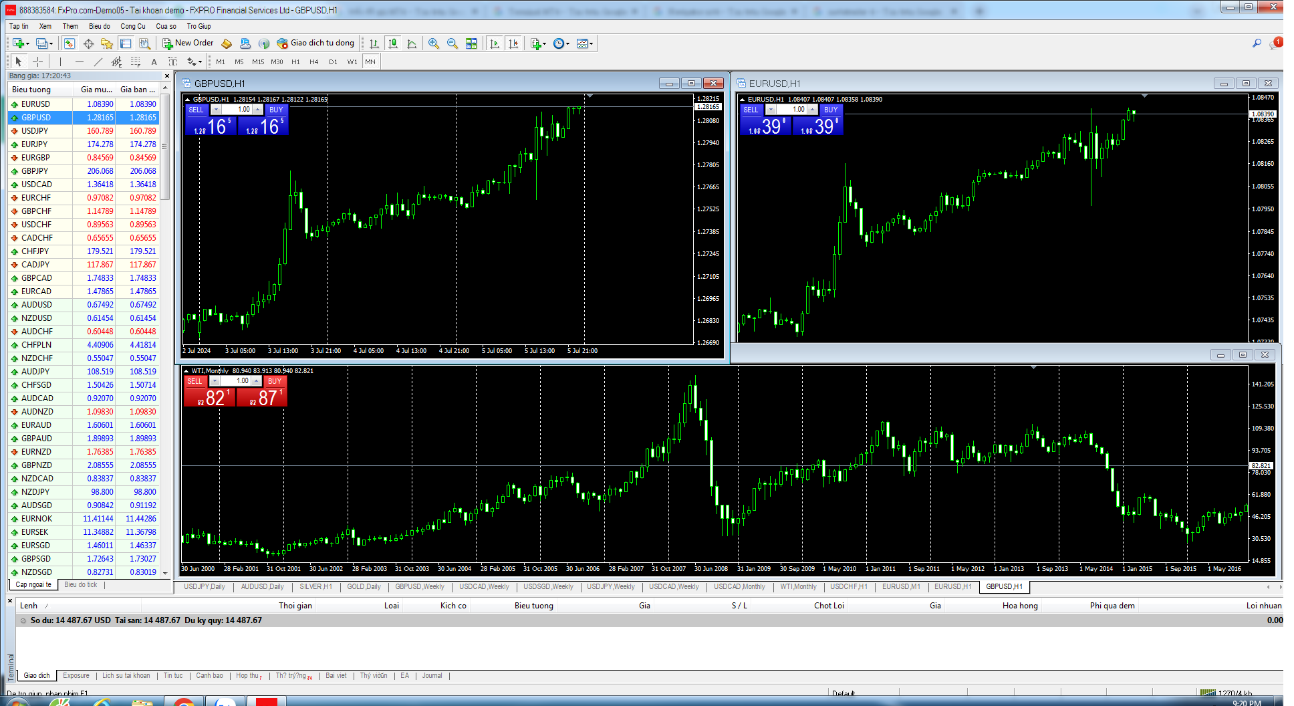Expand the indicators dropdown arrow
Viewport: 1294px width, 706px height.
pyautogui.click(x=545, y=44)
